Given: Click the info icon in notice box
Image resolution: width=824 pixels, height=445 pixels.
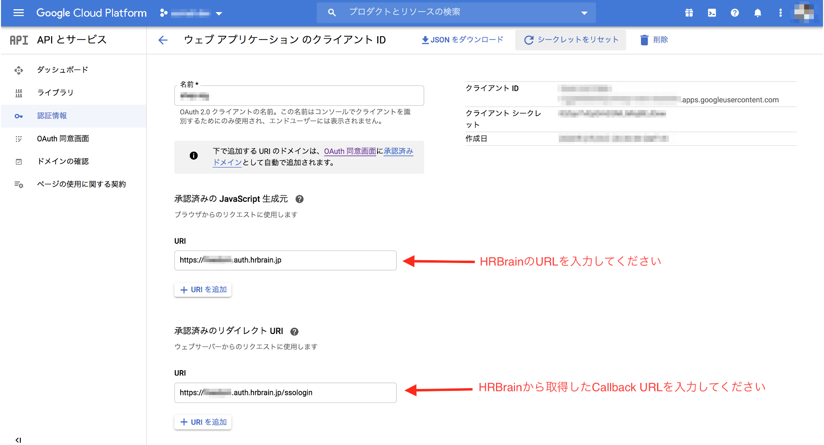Looking at the screenshot, I should coord(194,155).
